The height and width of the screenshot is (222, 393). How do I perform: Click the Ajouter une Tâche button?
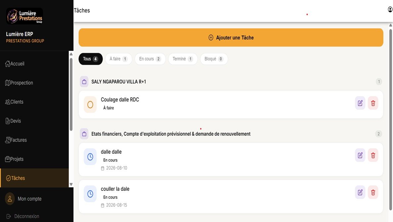click(231, 38)
